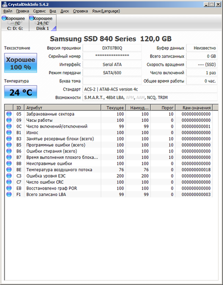223x285 pixels.
Task: Click the CrystalDiskInfo title bar app icon
Action: [x=4, y=4]
